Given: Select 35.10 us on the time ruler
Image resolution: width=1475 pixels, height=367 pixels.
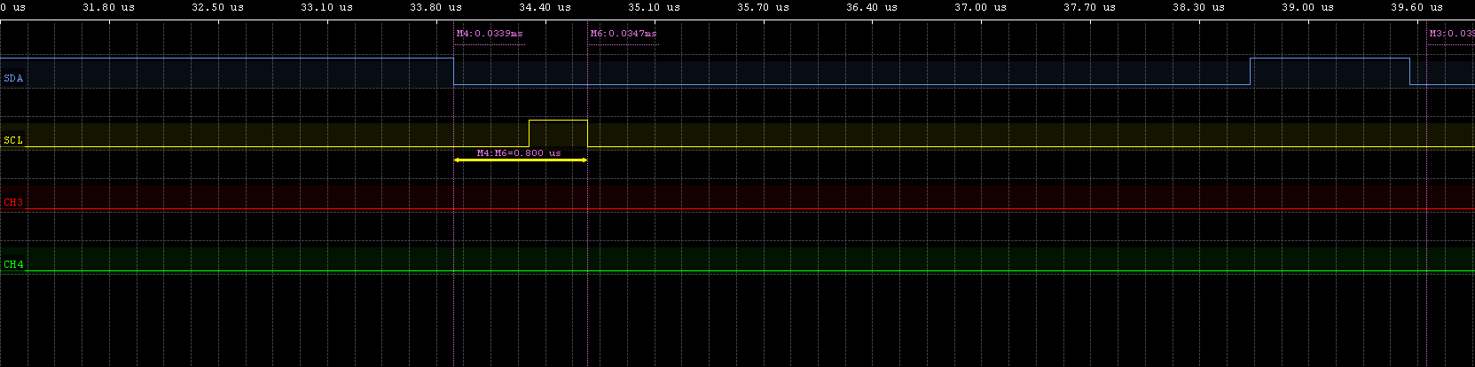Looking at the screenshot, I should [x=654, y=7].
